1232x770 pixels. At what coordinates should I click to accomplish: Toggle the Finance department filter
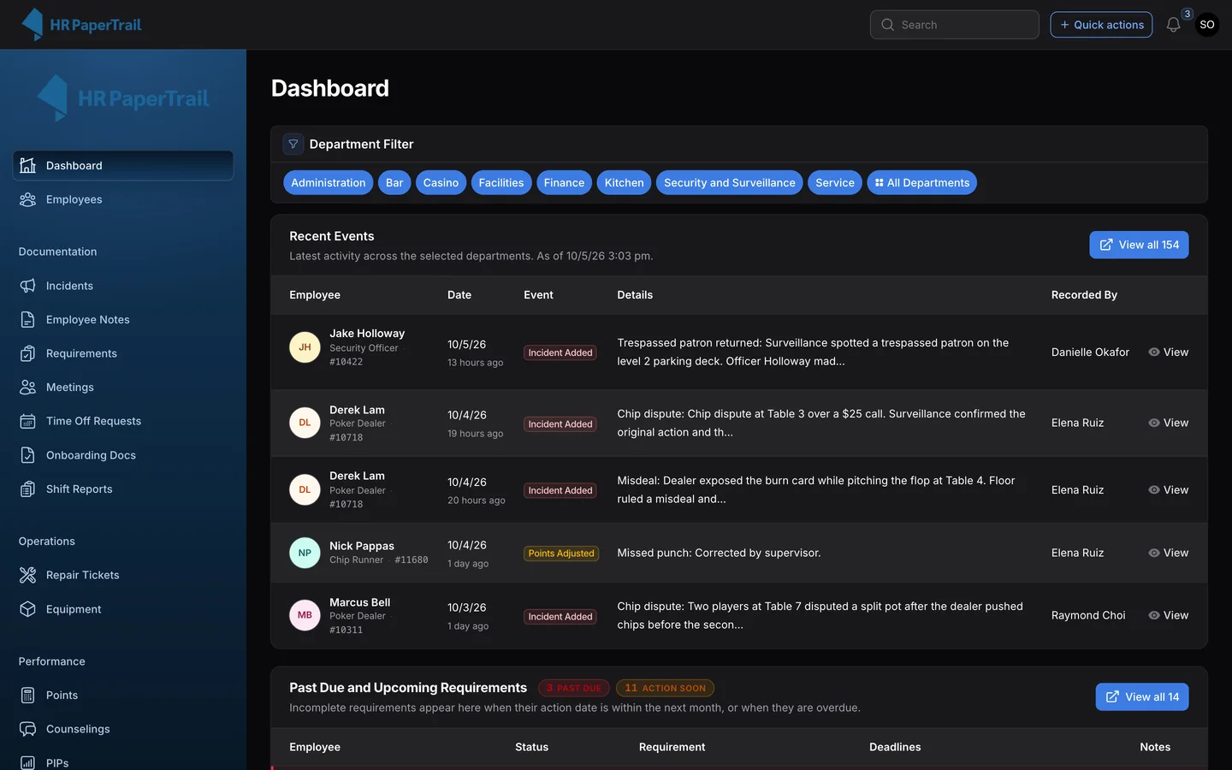click(564, 182)
